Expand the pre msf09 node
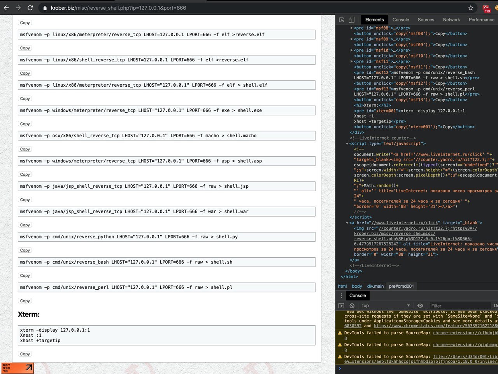 pos(352,39)
